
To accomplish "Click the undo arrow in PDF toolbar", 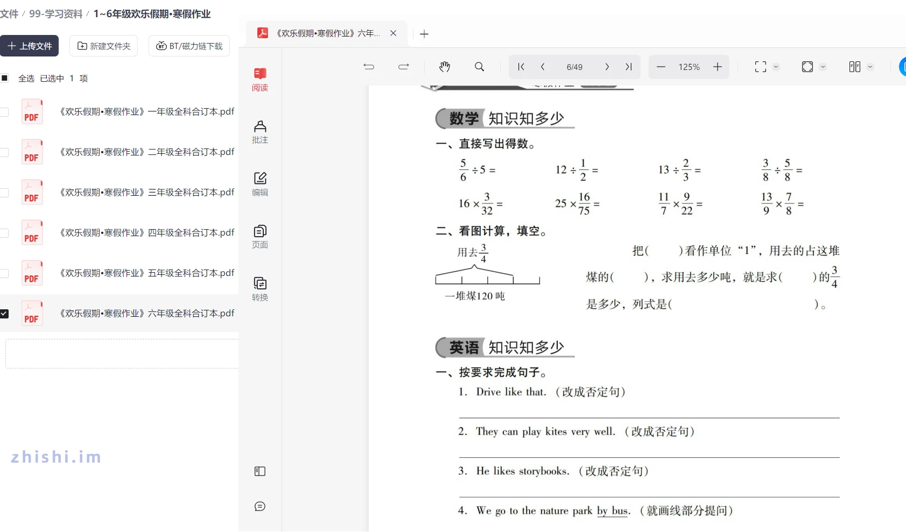I will pyautogui.click(x=369, y=67).
